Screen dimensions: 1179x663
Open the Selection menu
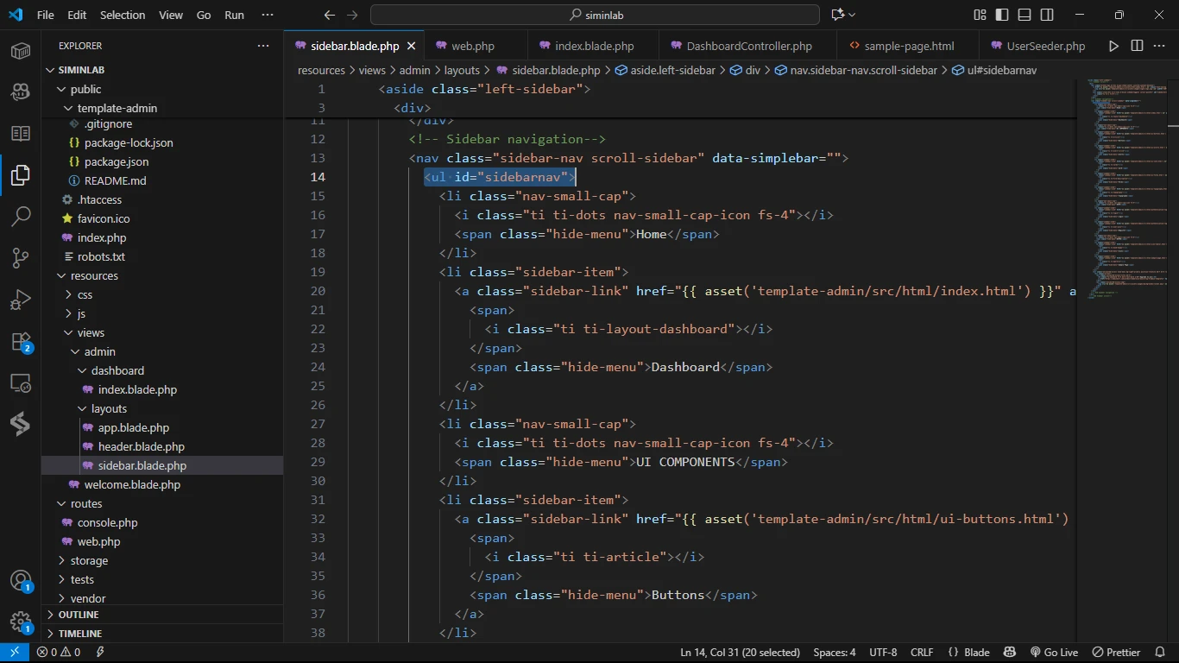[123, 15]
